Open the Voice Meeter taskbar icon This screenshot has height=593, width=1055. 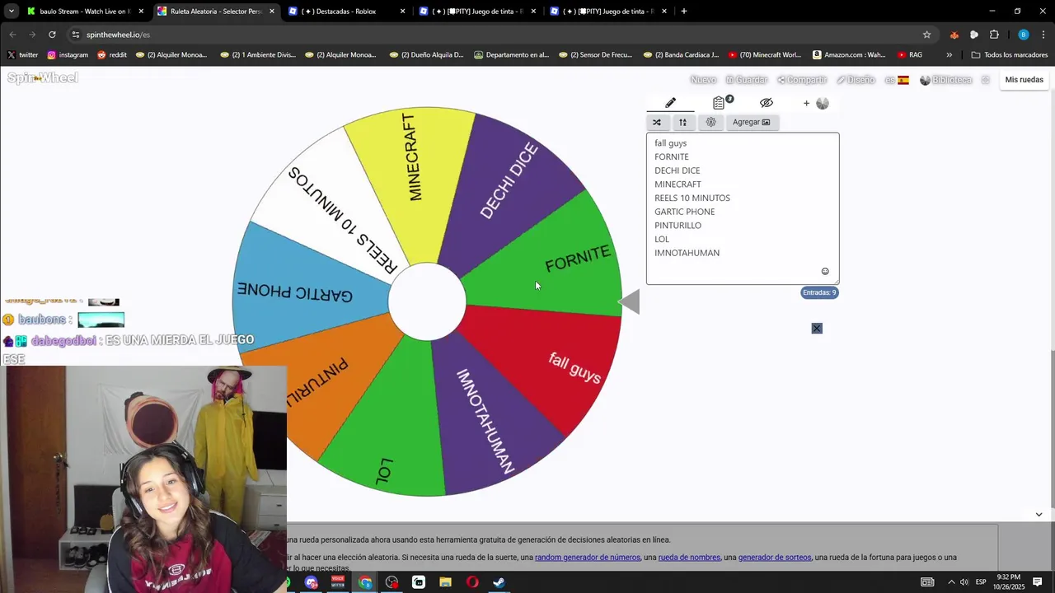[x=338, y=582]
